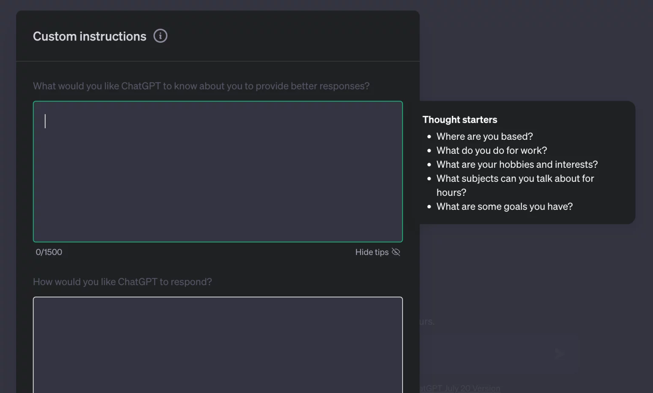Select the 'What do you do for work?' tip

491,150
